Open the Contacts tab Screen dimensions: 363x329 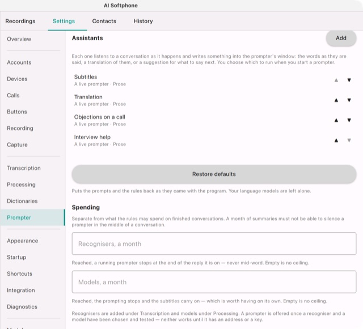104,22
